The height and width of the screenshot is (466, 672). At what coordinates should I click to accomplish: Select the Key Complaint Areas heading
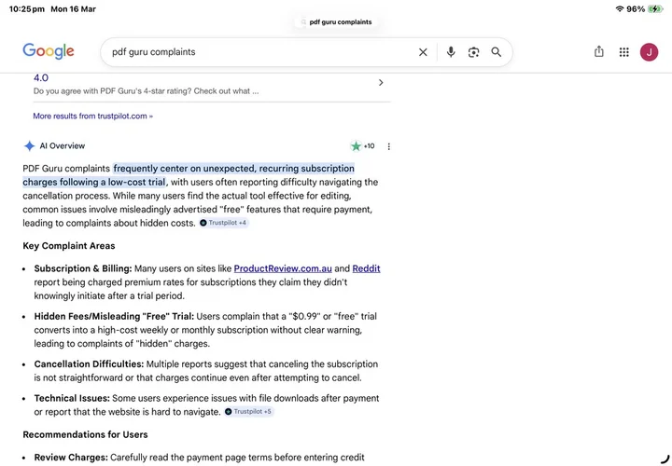68,246
